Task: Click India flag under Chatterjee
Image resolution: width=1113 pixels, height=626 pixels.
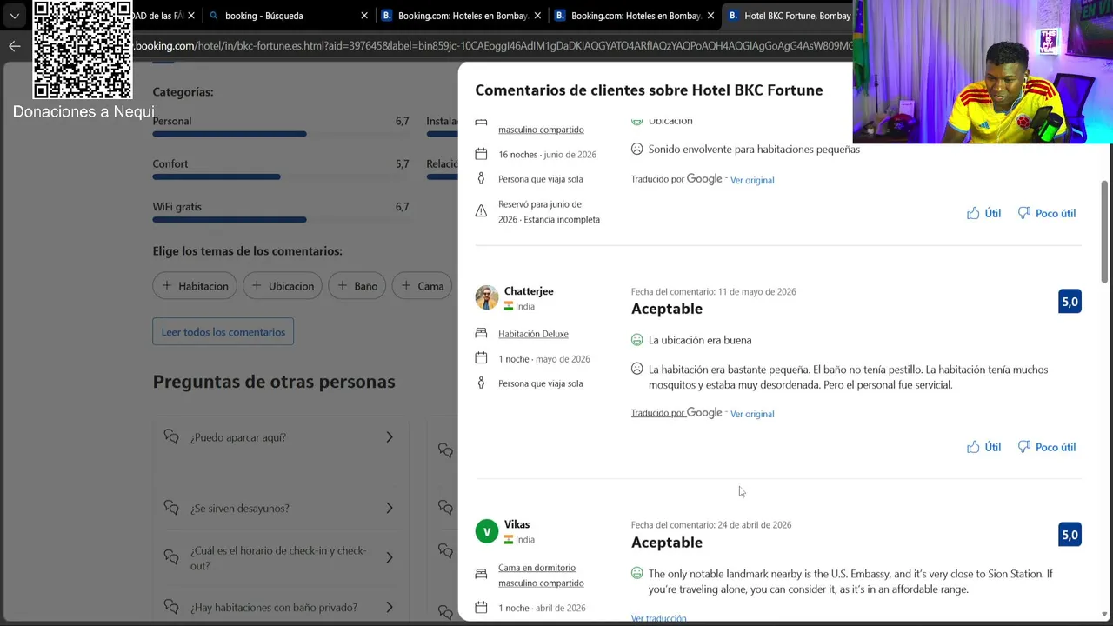Action: pyautogui.click(x=509, y=306)
